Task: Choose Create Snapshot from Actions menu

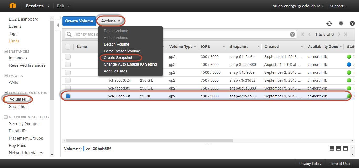Action: tap(118, 58)
